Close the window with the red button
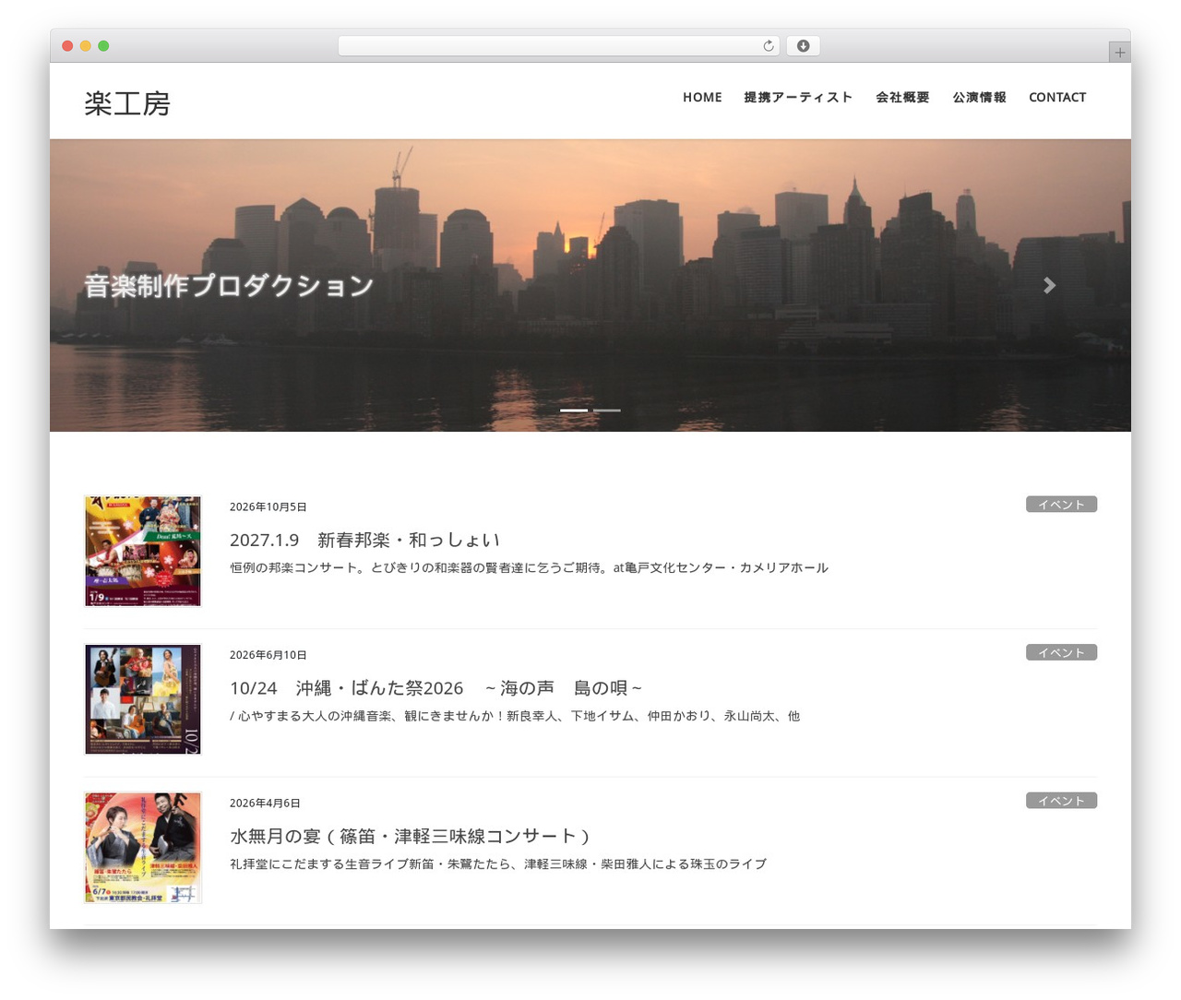Viewport: 1181px width, 1000px height. (67, 46)
